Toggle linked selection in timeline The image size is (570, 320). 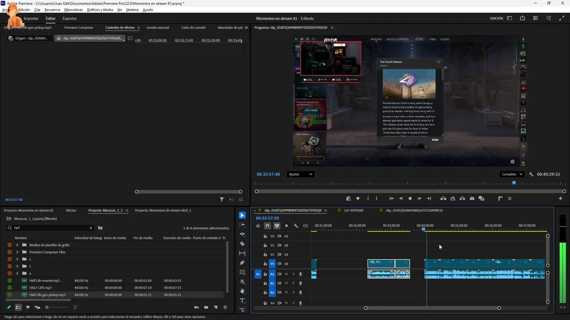277,226
